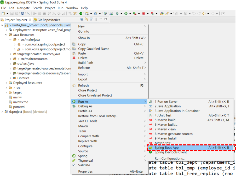Select Spring Devtools Client entry

pyautogui.click(x=191, y=152)
